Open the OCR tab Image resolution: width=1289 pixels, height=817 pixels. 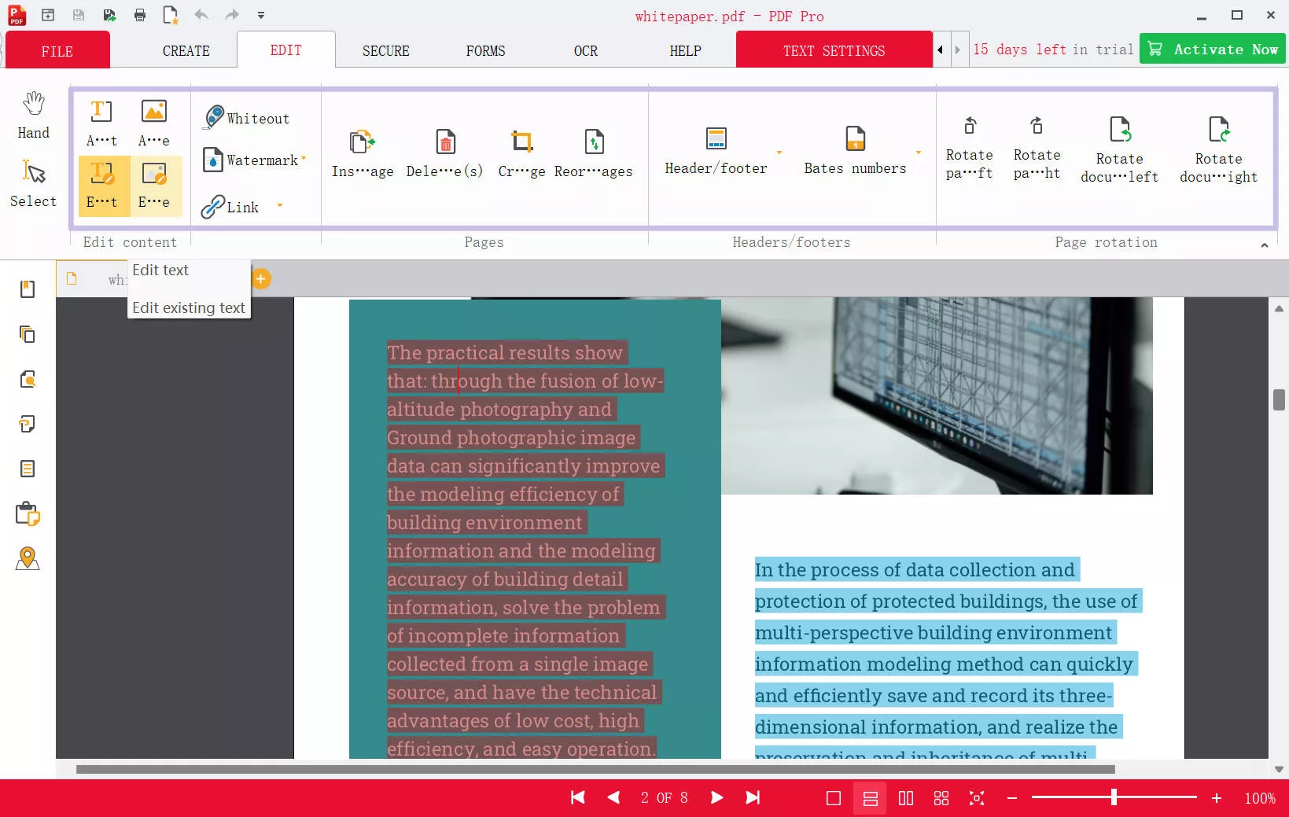[x=586, y=50]
